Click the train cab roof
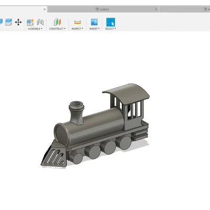This screenshot has height=210, width=210. 127,94
